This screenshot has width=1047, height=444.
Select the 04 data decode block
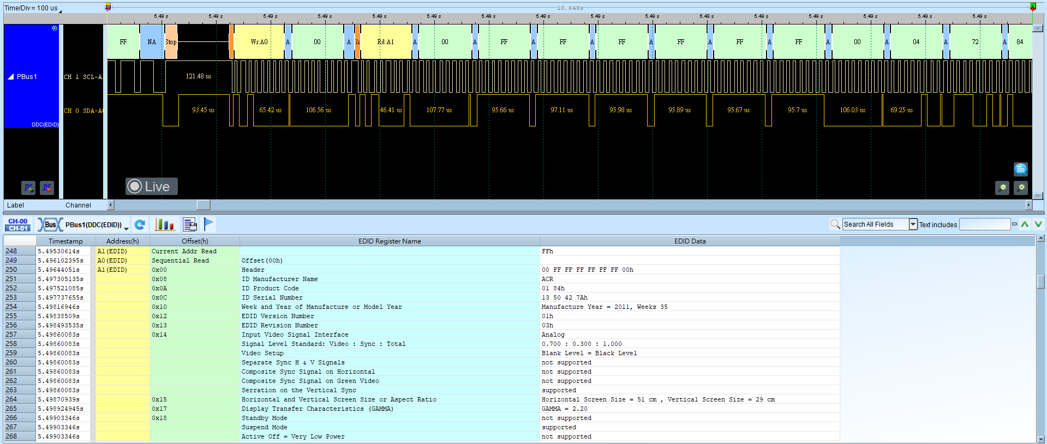(916, 42)
